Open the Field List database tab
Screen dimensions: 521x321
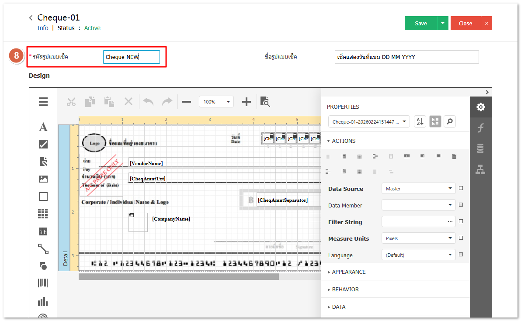[x=481, y=148]
